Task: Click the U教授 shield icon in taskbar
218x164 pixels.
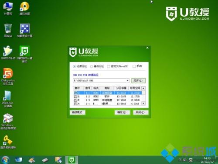Action: click(72, 160)
